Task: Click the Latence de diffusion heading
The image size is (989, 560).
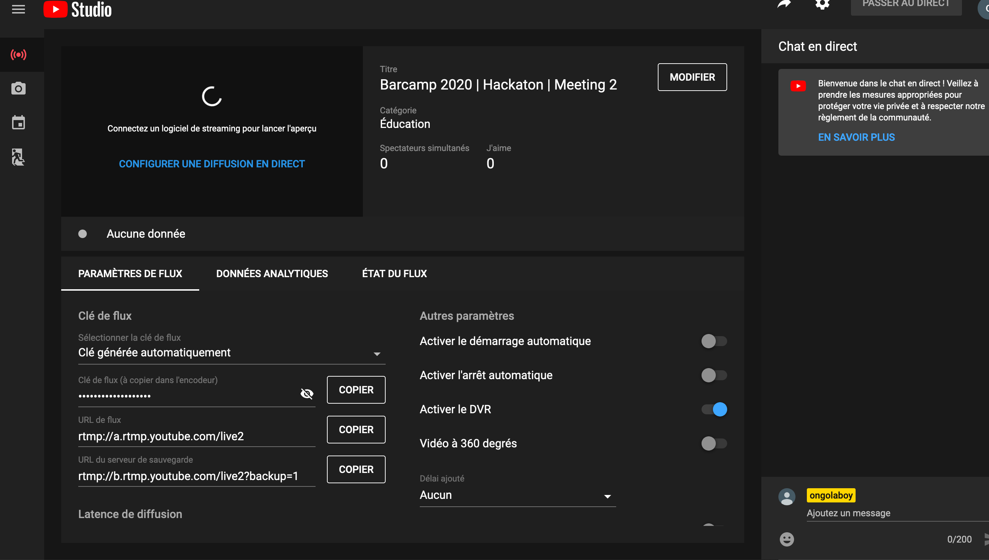Action: coord(130,514)
